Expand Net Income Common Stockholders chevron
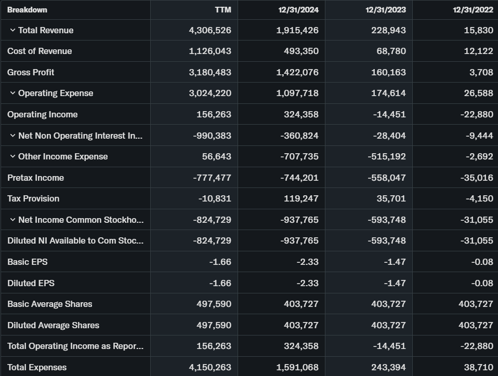 coord(12,220)
